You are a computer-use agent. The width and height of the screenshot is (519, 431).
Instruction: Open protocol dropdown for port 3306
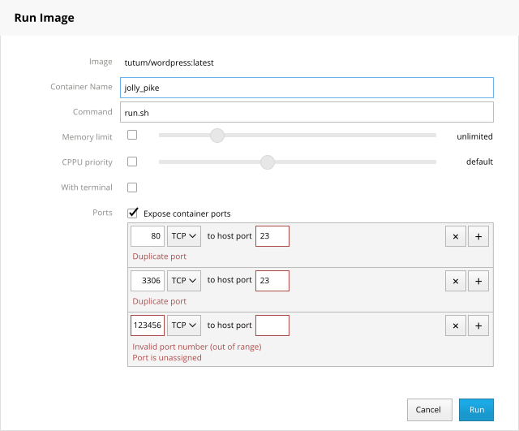click(x=184, y=281)
